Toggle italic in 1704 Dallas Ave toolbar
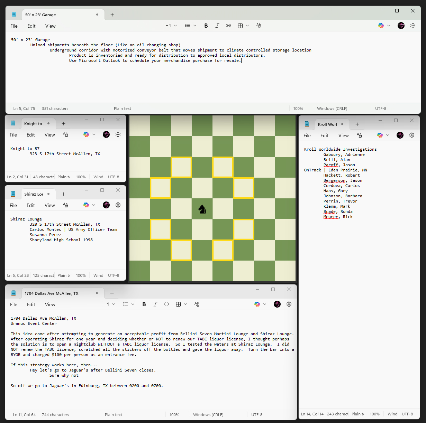Image resolution: width=426 pixels, height=423 pixels. coord(155,304)
